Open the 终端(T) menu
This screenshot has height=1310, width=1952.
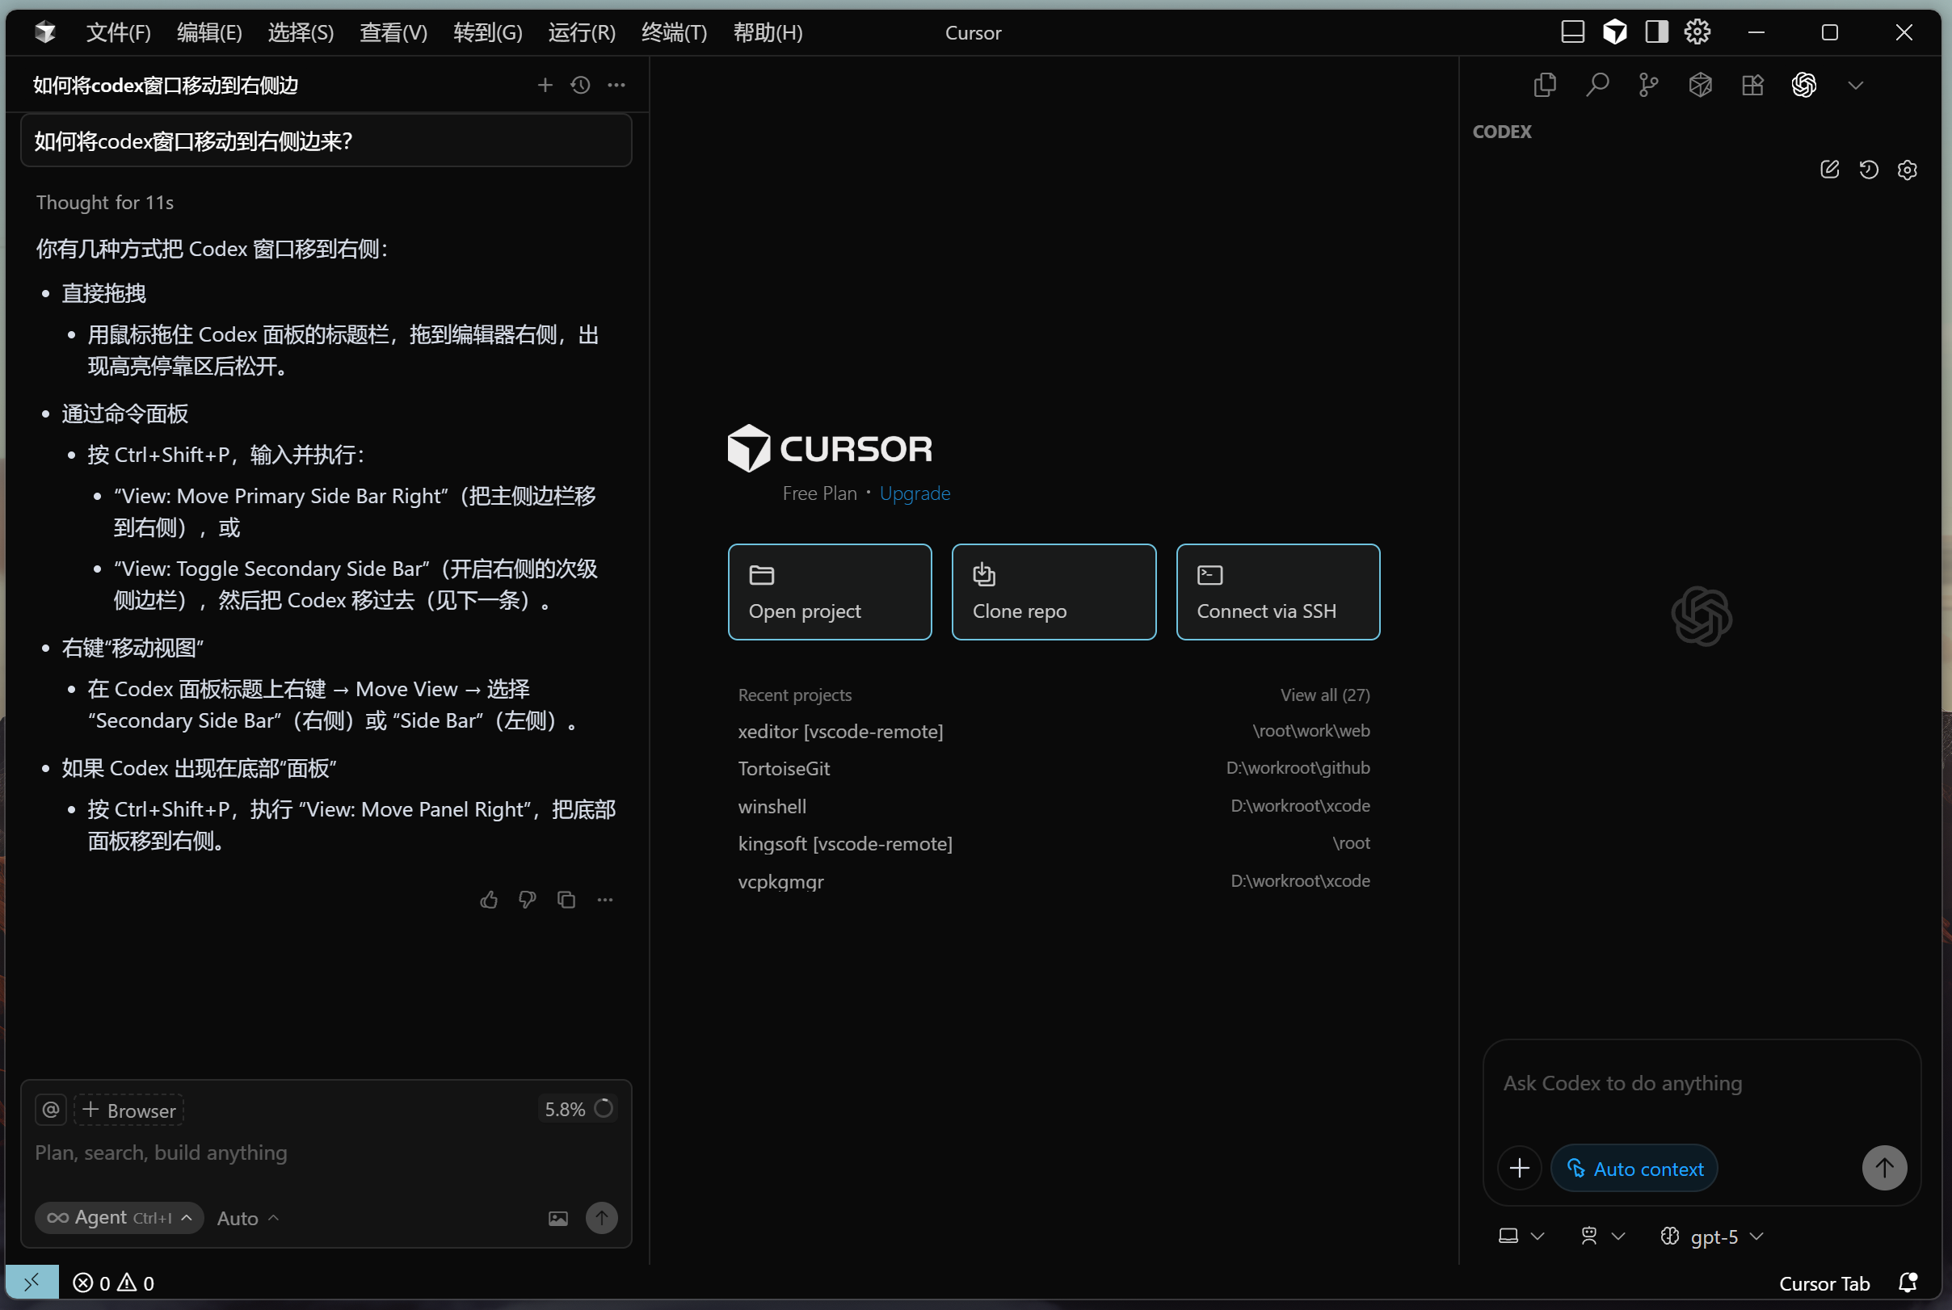click(674, 32)
